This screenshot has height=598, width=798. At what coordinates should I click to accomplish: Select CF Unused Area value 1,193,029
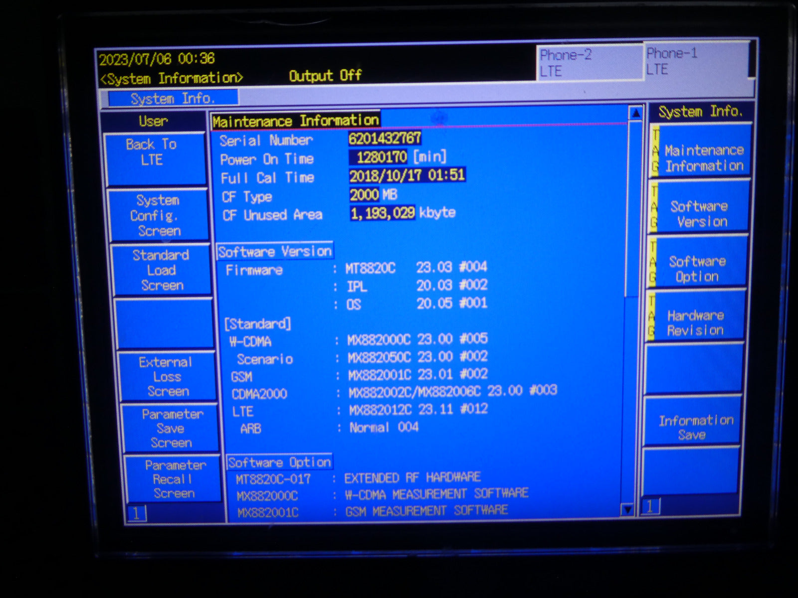[383, 213]
